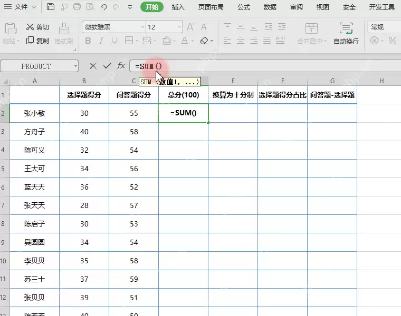Screen dimensions: 401x316
Task: Cancel formula entry with X icon
Action: pyautogui.click(x=93, y=66)
